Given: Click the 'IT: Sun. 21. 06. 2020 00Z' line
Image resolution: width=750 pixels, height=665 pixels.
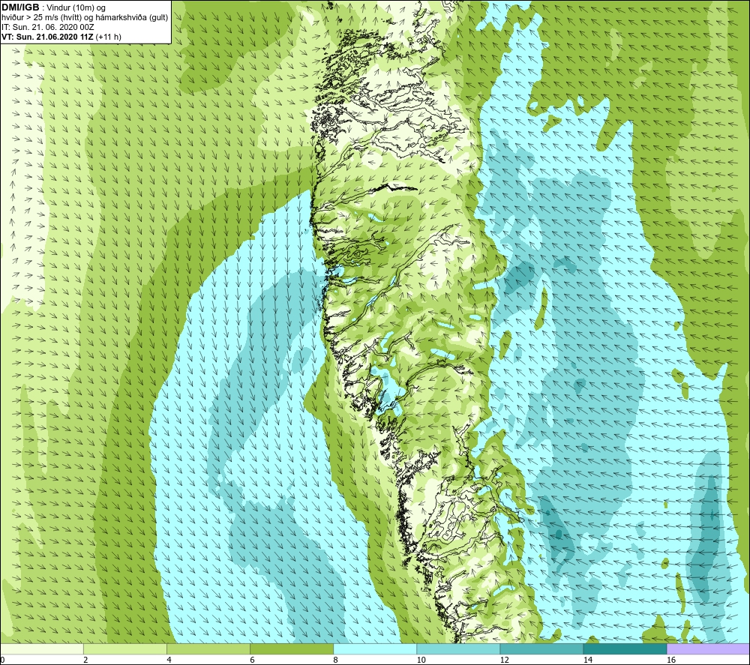Looking at the screenshot, I should [x=48, y=27].
